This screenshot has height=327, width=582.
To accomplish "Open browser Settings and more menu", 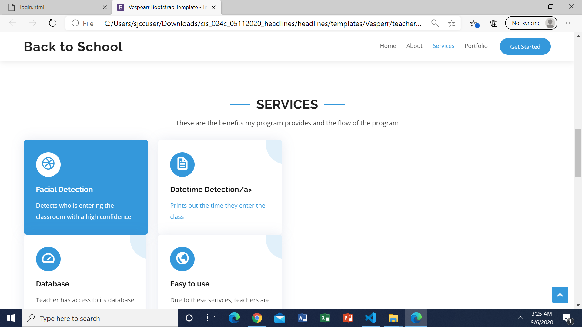I will (569, 23).
